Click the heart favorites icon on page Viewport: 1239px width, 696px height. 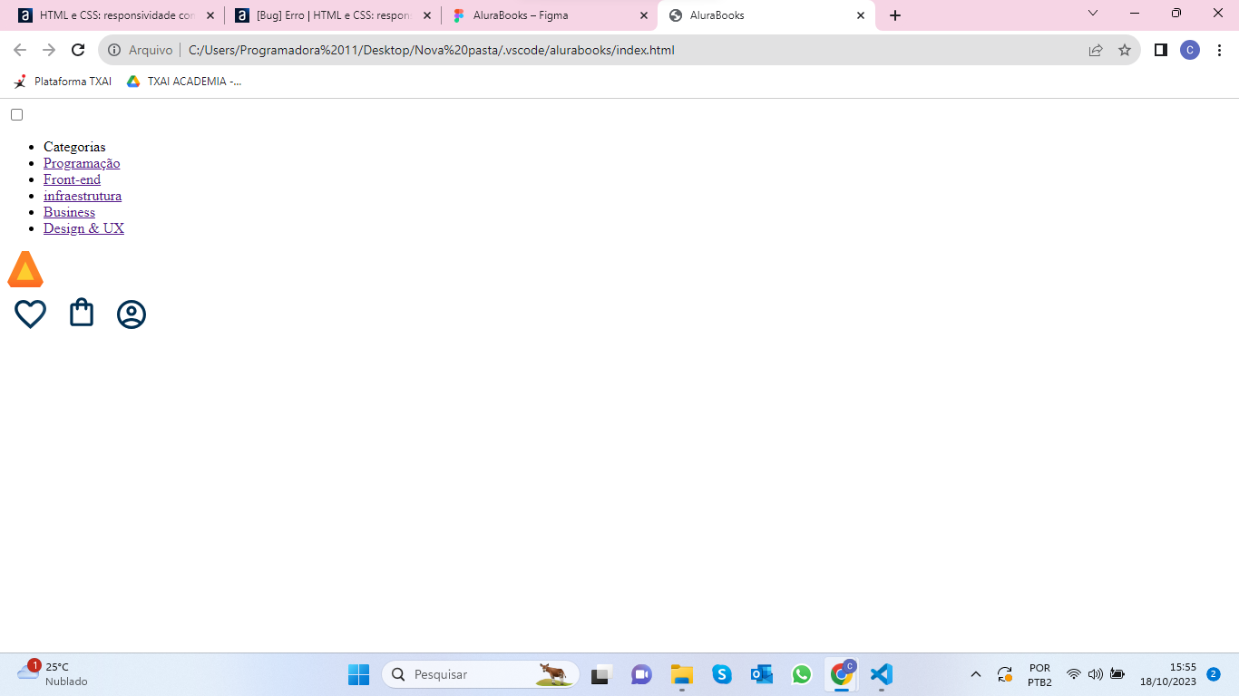pos(30,314)
